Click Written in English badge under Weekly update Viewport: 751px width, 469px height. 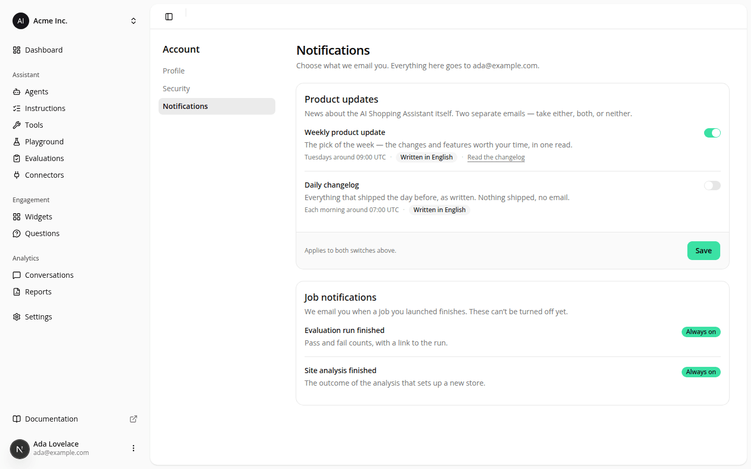pos(427,157)
